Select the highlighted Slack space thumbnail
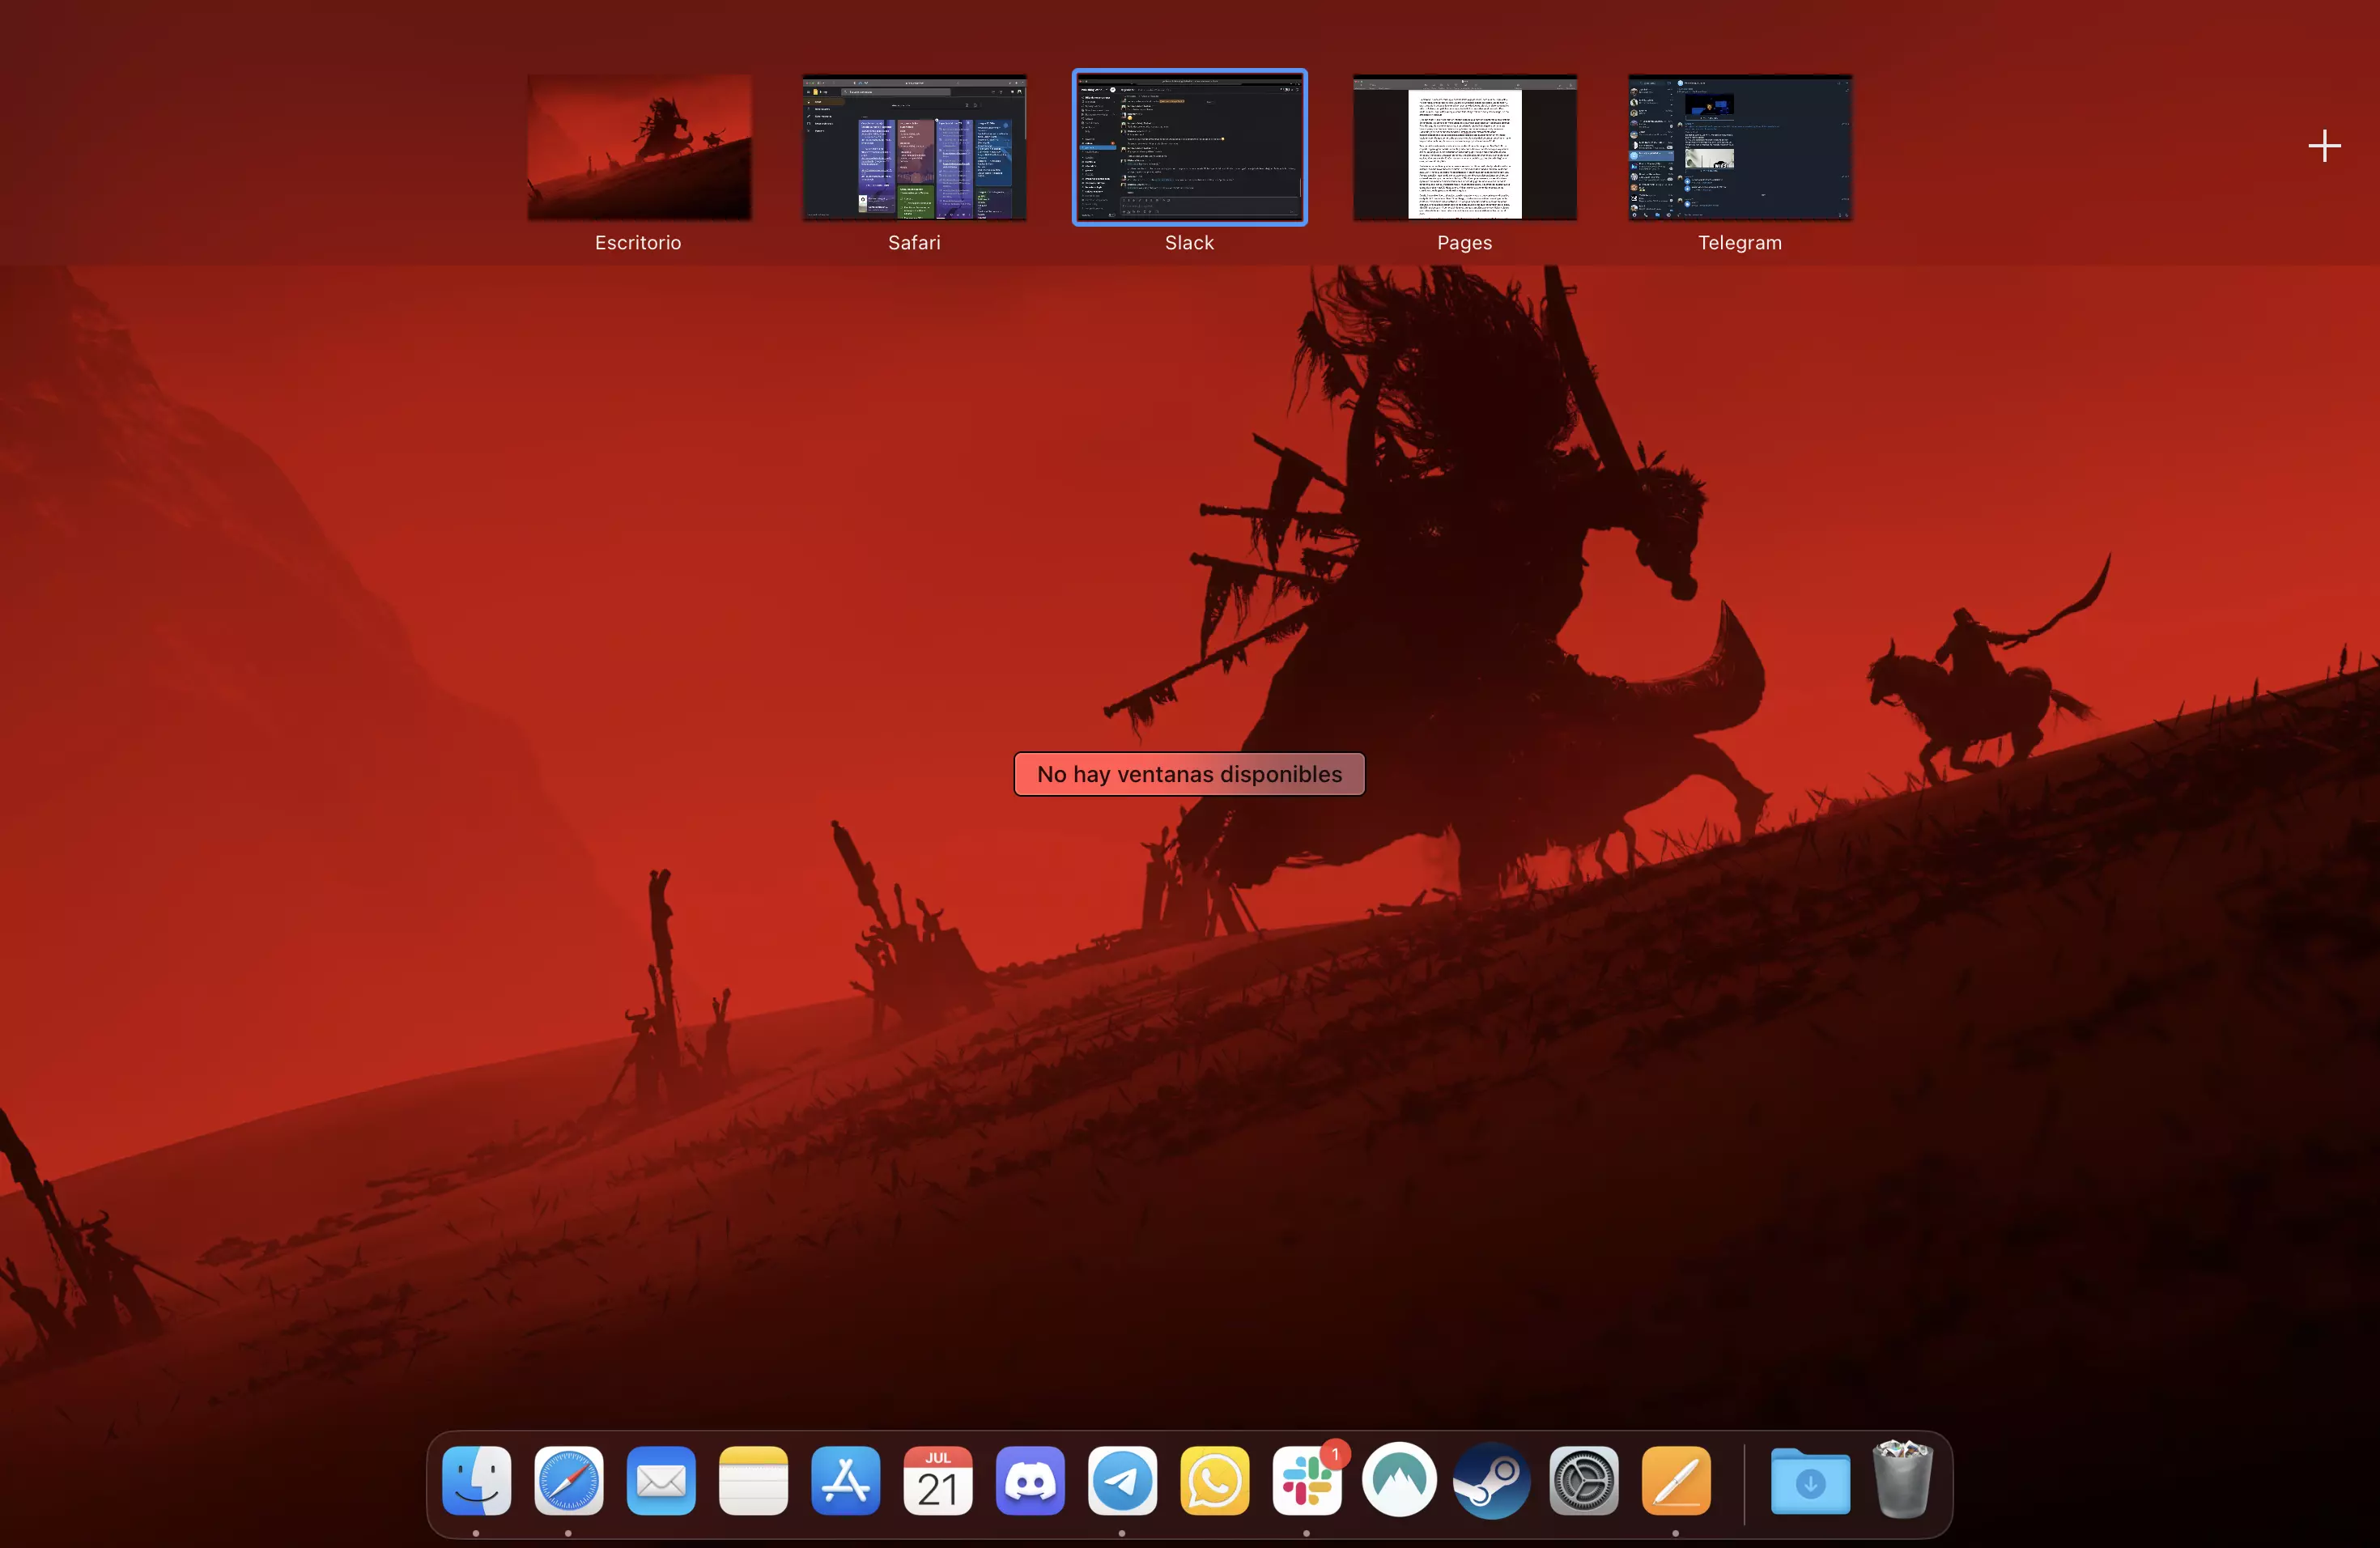Viewport: 2380px width, 1548px height. click(x=1190, y=147)
